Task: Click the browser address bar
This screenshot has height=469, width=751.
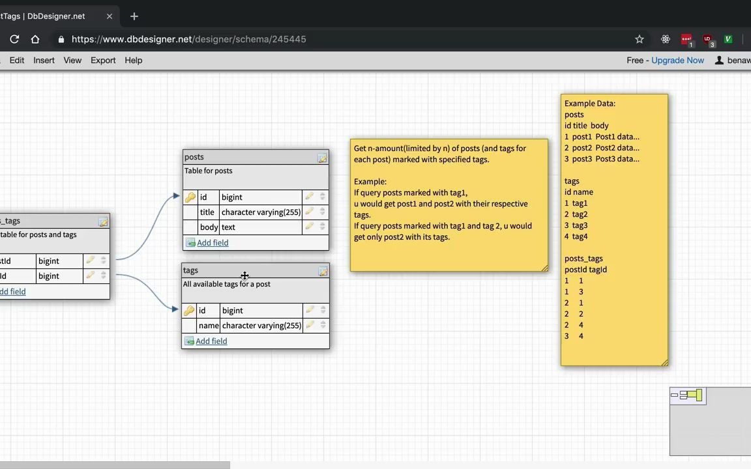Action: [261, 39]
